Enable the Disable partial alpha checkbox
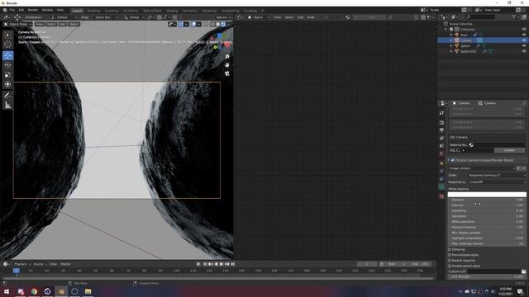Screen dimensions: 529x297 pos(450,266)
